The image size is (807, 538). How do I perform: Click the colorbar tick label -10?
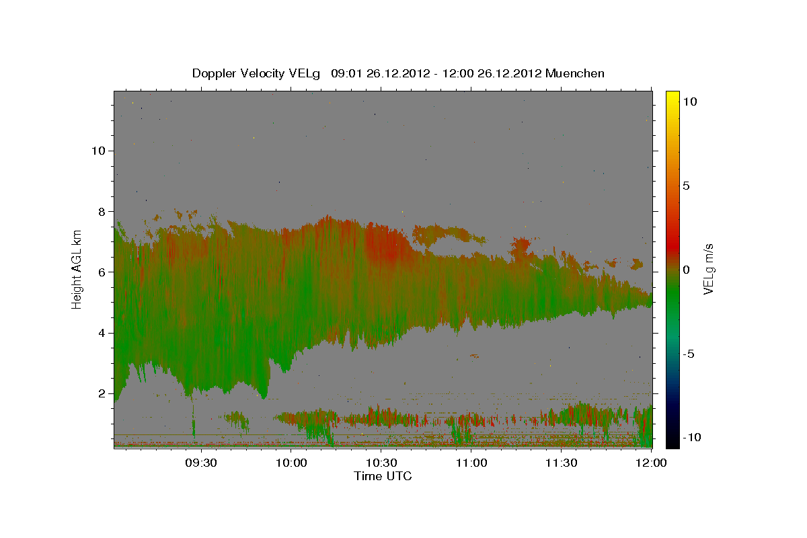(x=691, y=438)
